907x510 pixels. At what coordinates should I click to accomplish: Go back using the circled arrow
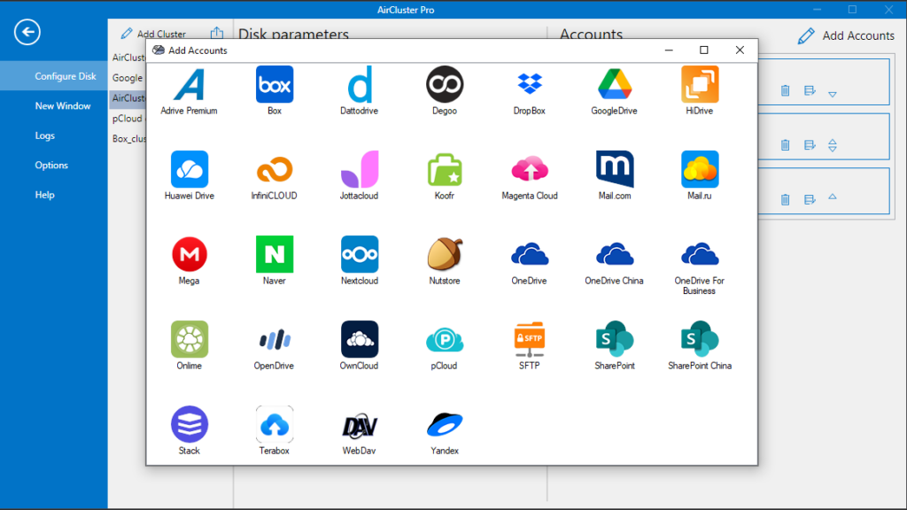[x=27, y=32]
